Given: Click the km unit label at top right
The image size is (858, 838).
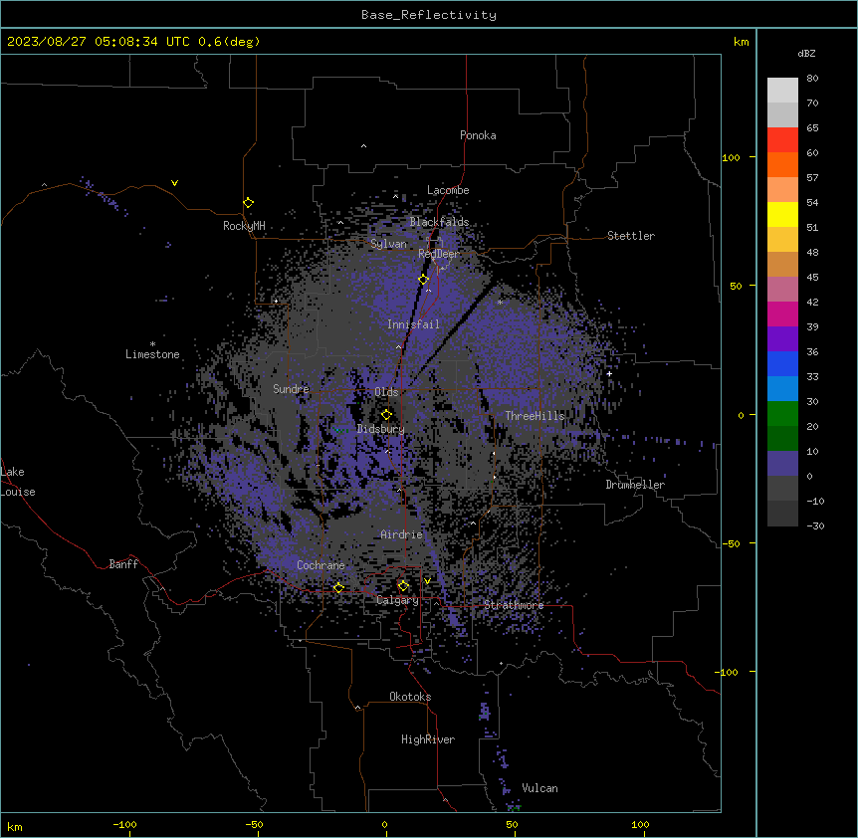Looking at the screenshot, I should [x=742, y=42].
